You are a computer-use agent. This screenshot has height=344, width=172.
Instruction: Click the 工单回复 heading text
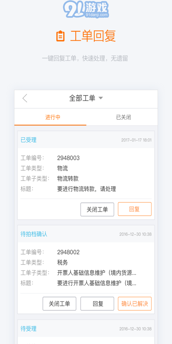click(93, 36)
